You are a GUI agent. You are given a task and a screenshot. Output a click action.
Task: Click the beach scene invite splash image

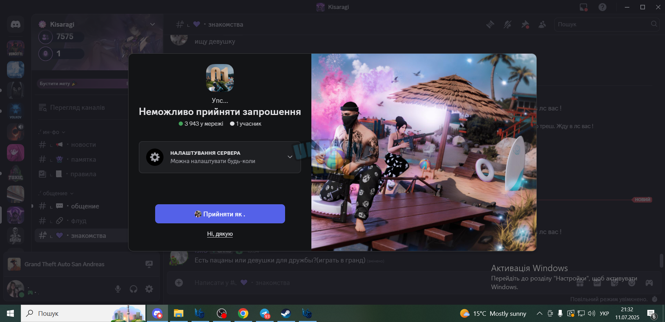424,152
